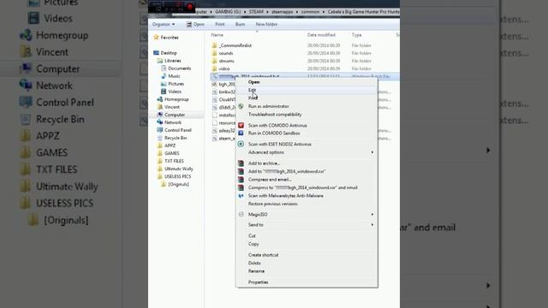Click the Favorites star icon
Viewport: 548px width, 308px height.
[x=156, y=37]
